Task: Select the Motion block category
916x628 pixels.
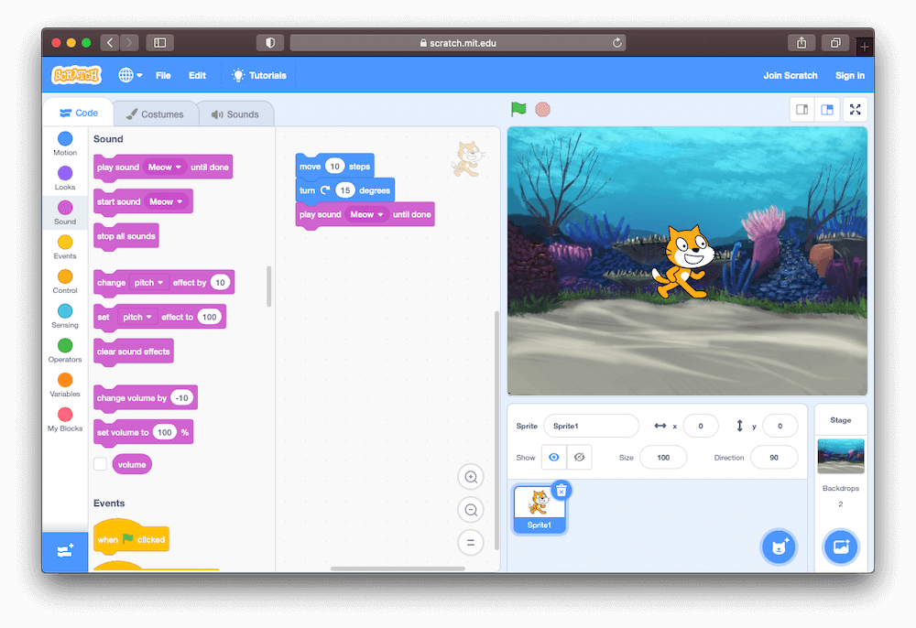Action: click(x=65, y=144)
